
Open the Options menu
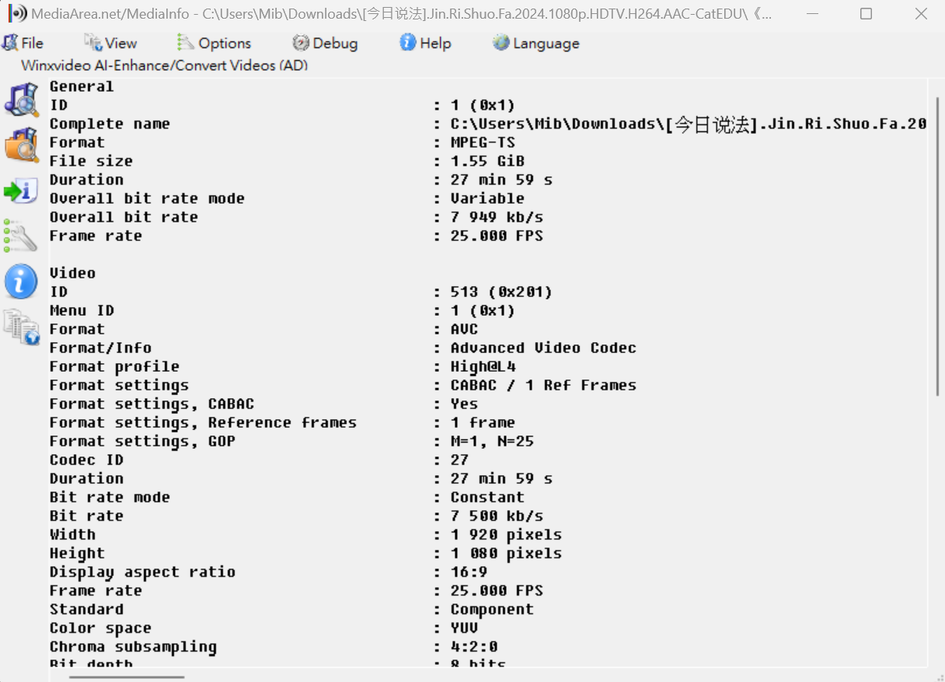214,43
